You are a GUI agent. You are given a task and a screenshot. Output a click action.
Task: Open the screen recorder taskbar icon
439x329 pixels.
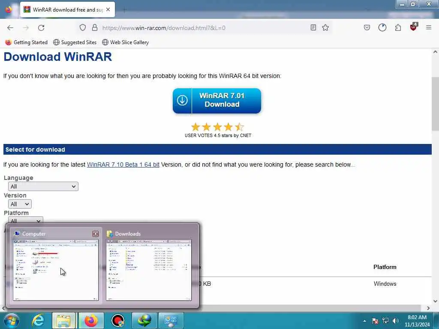pyautogui.click(x=118, y=320)
